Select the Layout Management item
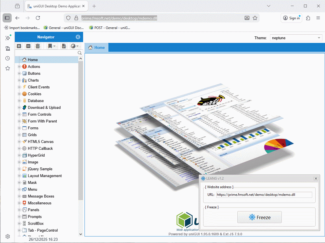The height and width of the screenshot is (243, 325). pyautogui.click(x=46, y=176)
